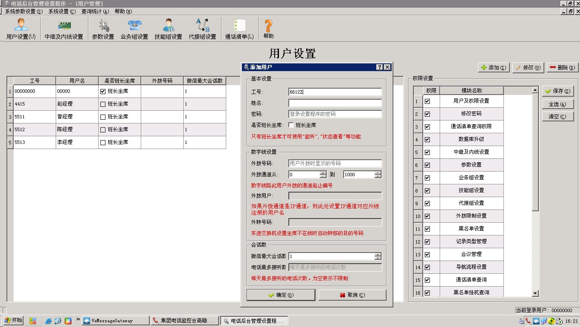Uncheck 修改密码 permission checkbox
580x327 pixels.
427,114
